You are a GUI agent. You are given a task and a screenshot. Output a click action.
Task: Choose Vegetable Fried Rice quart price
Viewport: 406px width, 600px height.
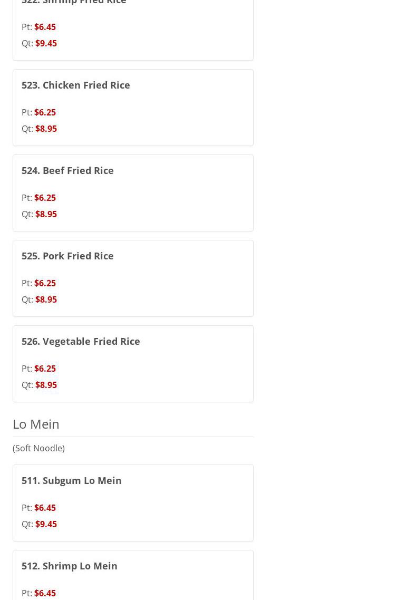click(x=46, y=385)
